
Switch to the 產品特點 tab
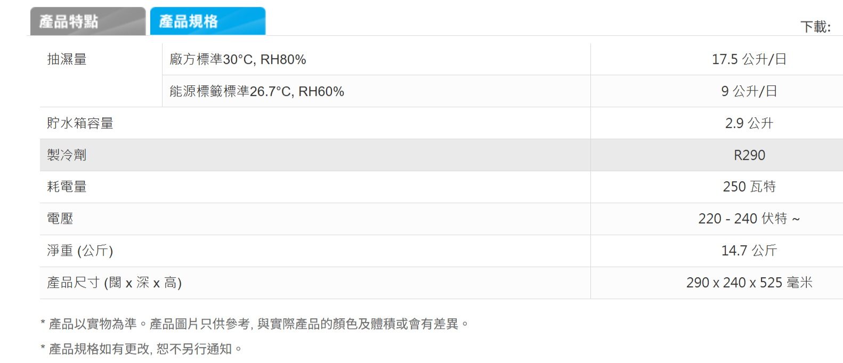(88, 21)
